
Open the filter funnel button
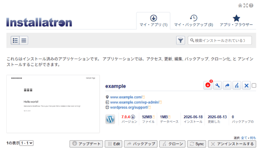coord(180,40)
